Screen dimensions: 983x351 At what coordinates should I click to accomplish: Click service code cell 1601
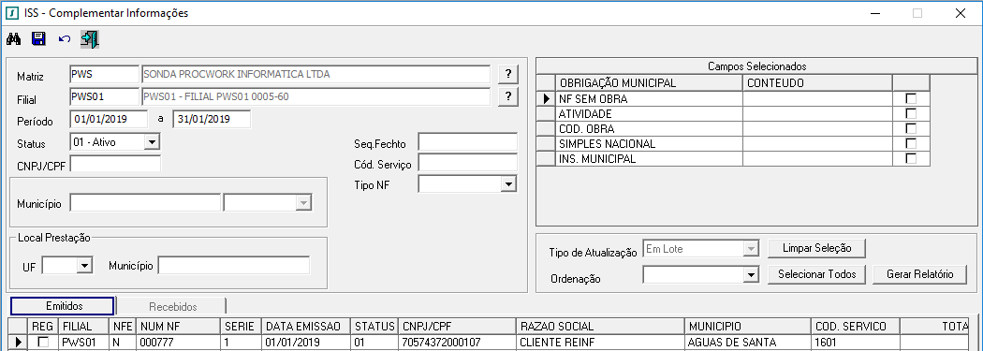[855, 343]
